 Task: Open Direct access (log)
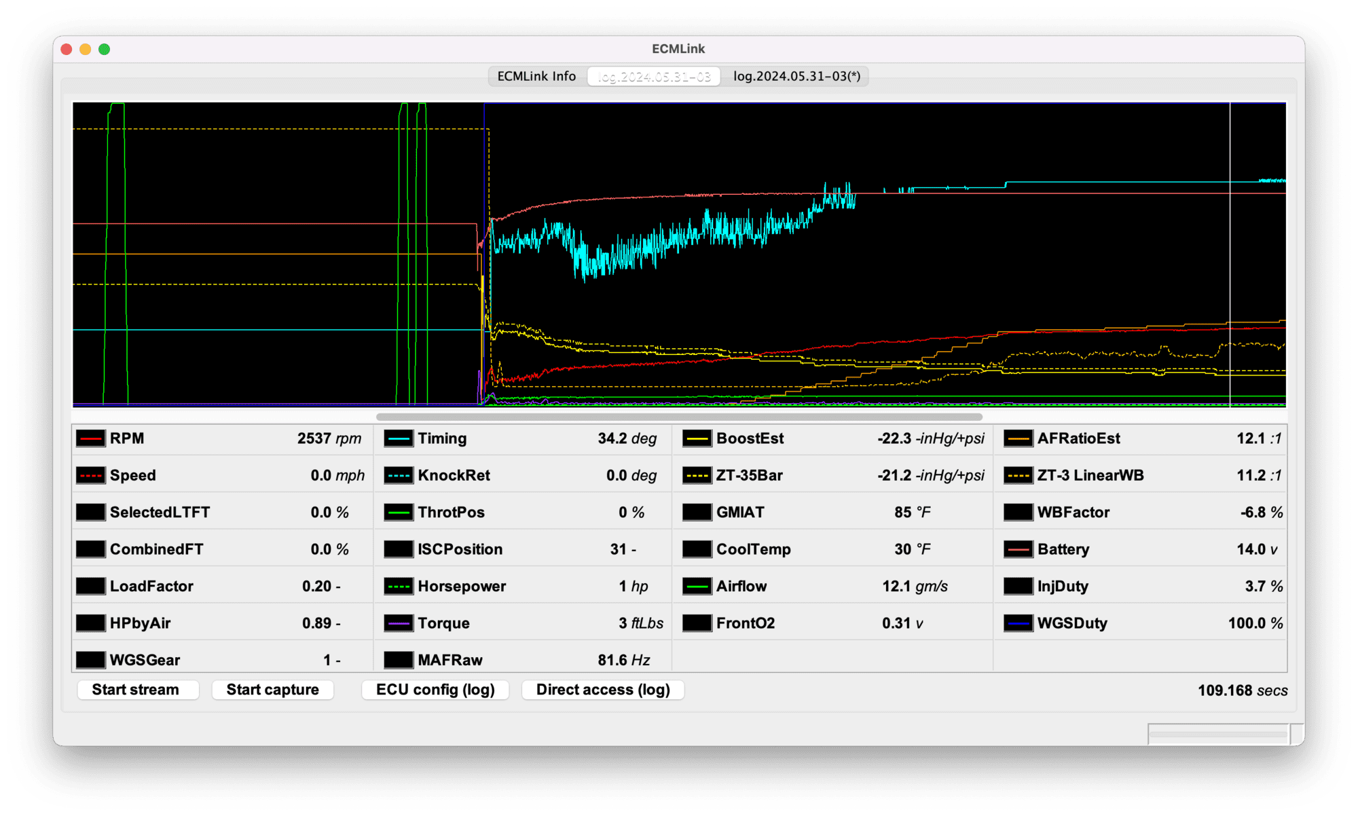coord(603,690)
